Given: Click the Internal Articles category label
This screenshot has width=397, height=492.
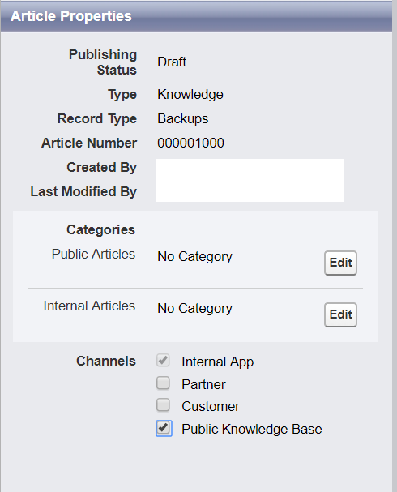Looking at the screenshot, I should point(89,306).
